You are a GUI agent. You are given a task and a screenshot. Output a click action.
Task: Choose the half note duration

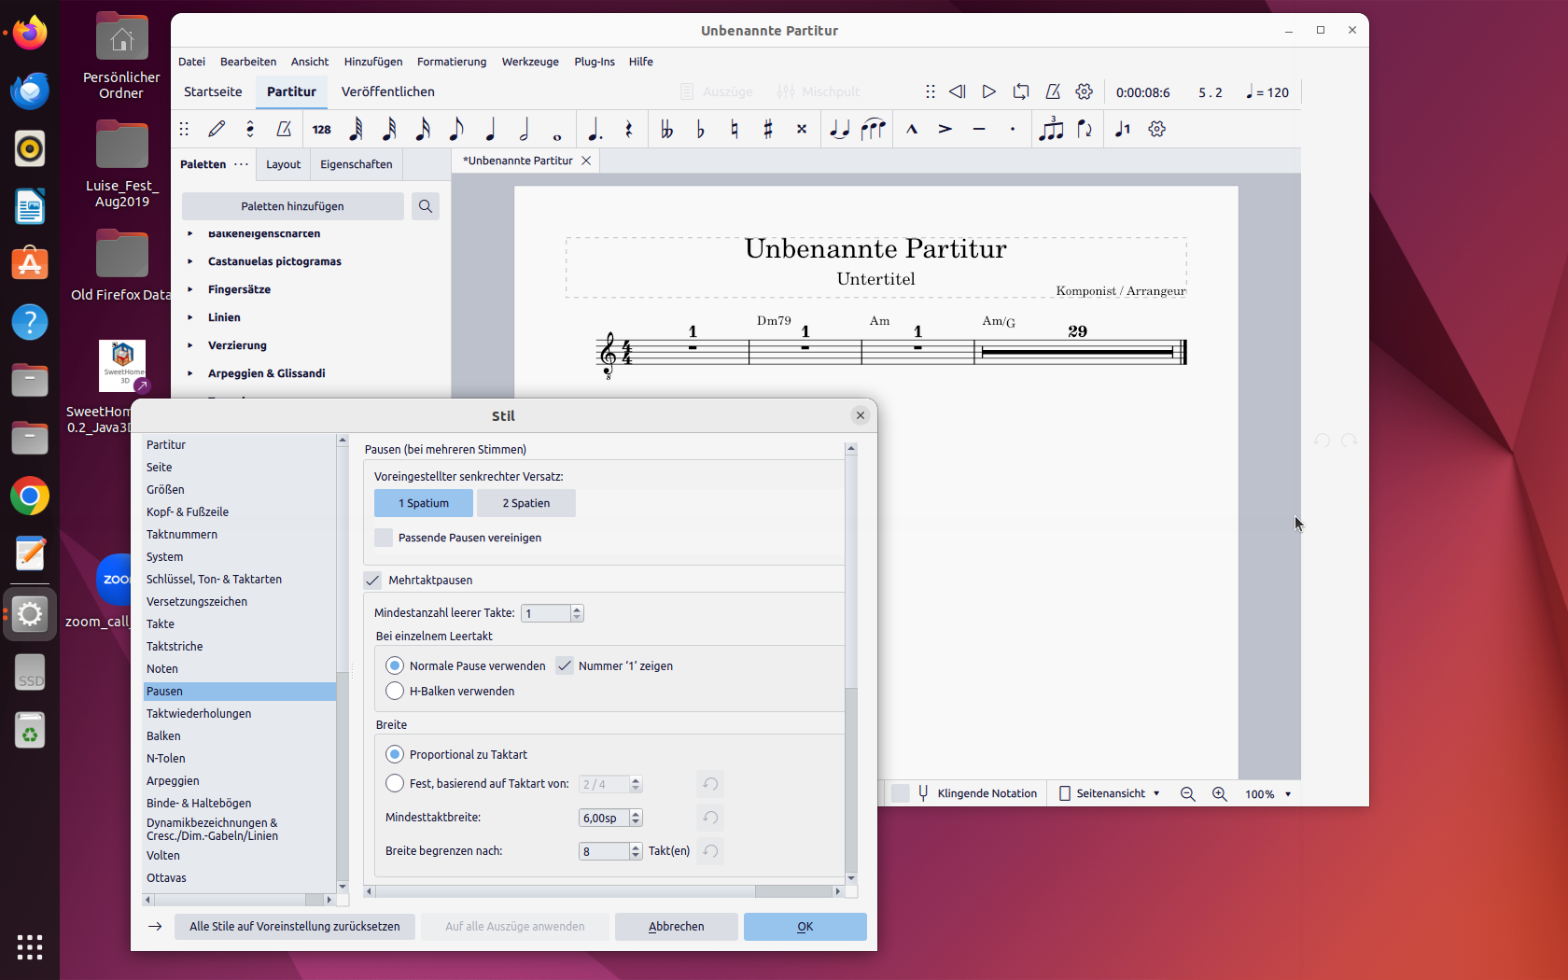[x=524, y=129]
